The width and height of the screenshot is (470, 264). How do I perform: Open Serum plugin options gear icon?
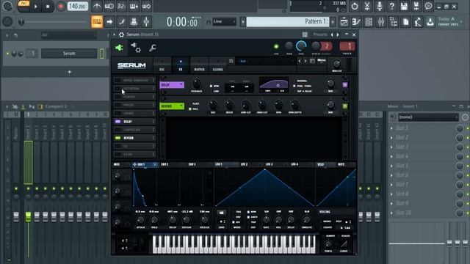(x=121, y=34)
